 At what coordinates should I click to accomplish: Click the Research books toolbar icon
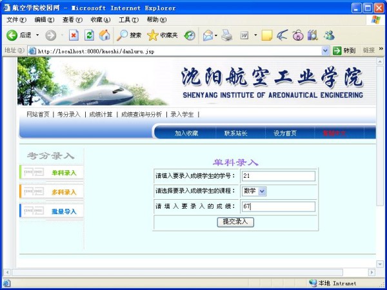313,35
